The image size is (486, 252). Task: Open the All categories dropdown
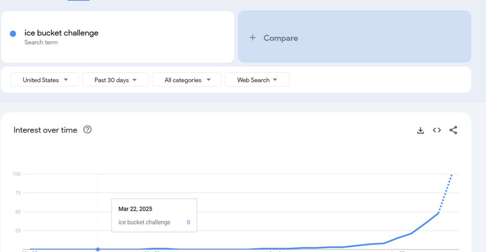click(x=187, y=80)
